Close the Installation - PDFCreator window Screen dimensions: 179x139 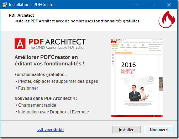169,5
